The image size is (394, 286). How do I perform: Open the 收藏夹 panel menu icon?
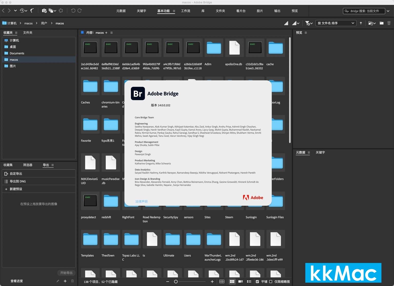click(x=16, y=33)
